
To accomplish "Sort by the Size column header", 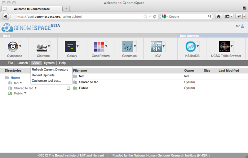I will coord(207,70).
